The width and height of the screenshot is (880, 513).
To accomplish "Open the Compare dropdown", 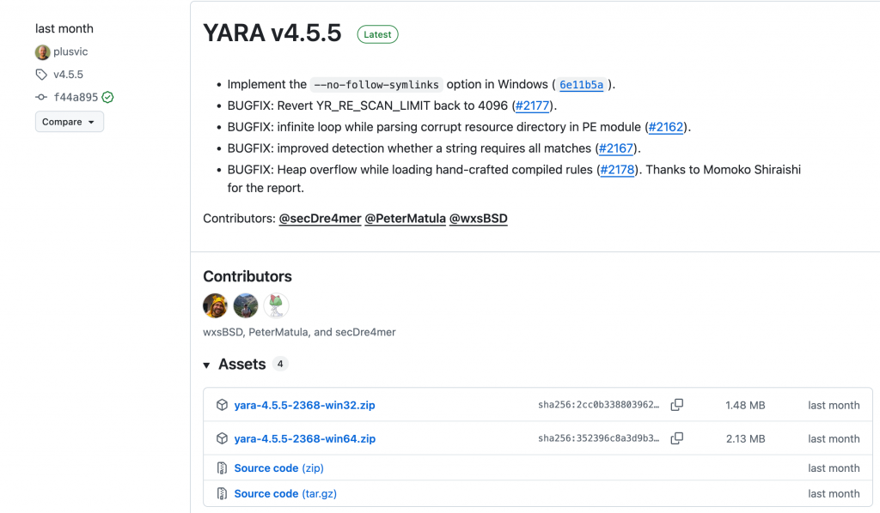I will [x=69, y=122].
